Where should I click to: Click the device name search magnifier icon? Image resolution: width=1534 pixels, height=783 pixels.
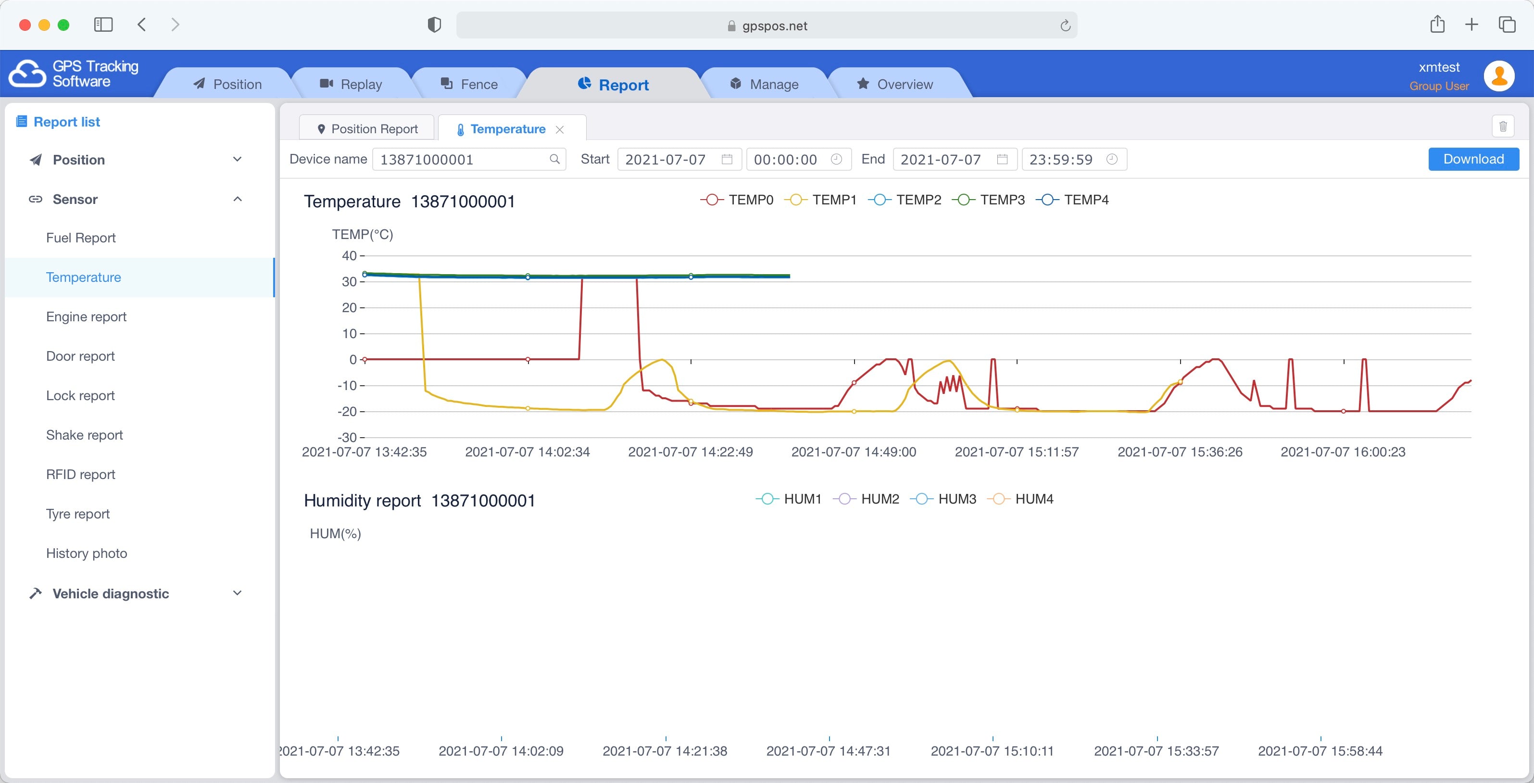pos(554,159)
